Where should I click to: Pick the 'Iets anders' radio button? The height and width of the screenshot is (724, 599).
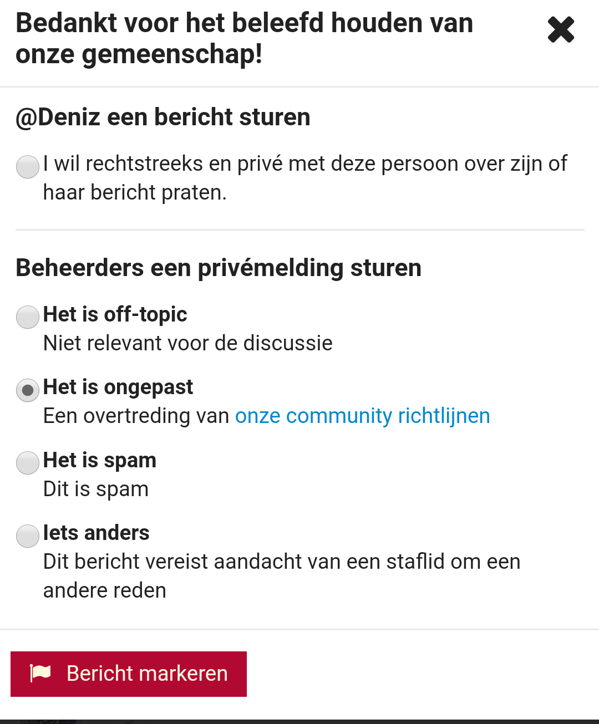click(28, 536)
